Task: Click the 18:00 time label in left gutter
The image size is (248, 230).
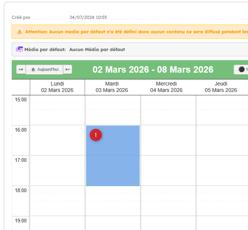Action: point(21,190)
